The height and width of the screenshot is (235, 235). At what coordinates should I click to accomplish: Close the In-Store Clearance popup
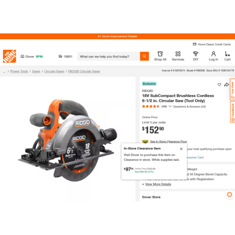pyautogui.click(x=181, y=149)
